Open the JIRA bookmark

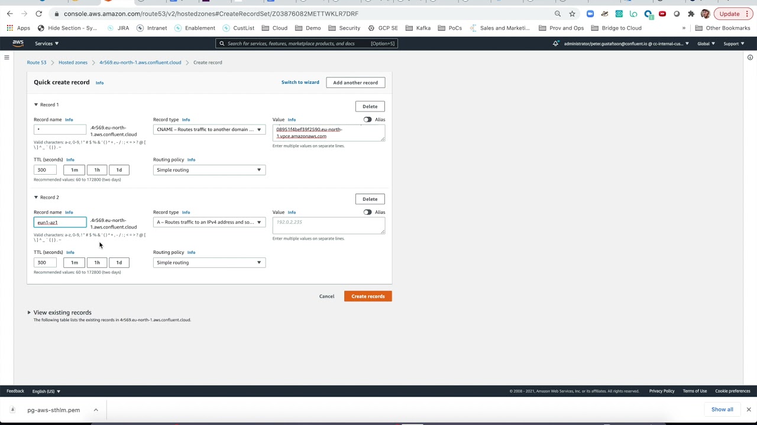[118, 28]
